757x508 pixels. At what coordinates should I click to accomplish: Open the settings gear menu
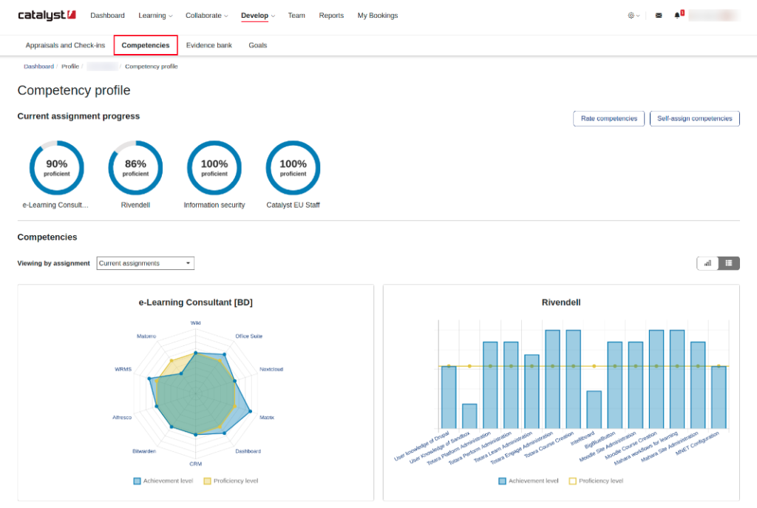(633, 16)
